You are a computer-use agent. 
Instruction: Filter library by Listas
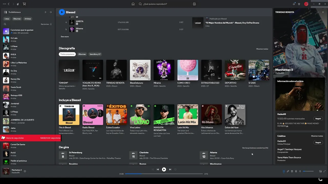click(7, 19)
